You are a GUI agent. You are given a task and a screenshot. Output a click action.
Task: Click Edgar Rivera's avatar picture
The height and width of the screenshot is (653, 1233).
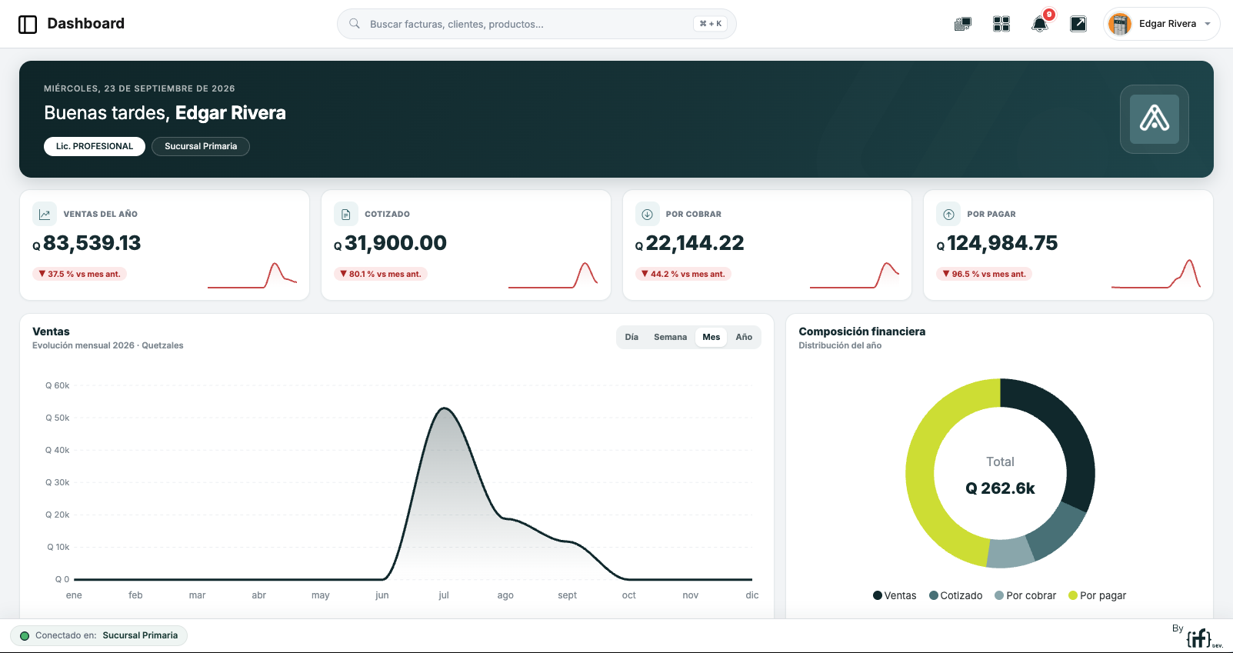pyautogui.click(x=1120, y=25)
